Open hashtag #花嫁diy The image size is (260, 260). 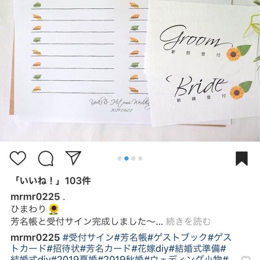tap(150, 248)
